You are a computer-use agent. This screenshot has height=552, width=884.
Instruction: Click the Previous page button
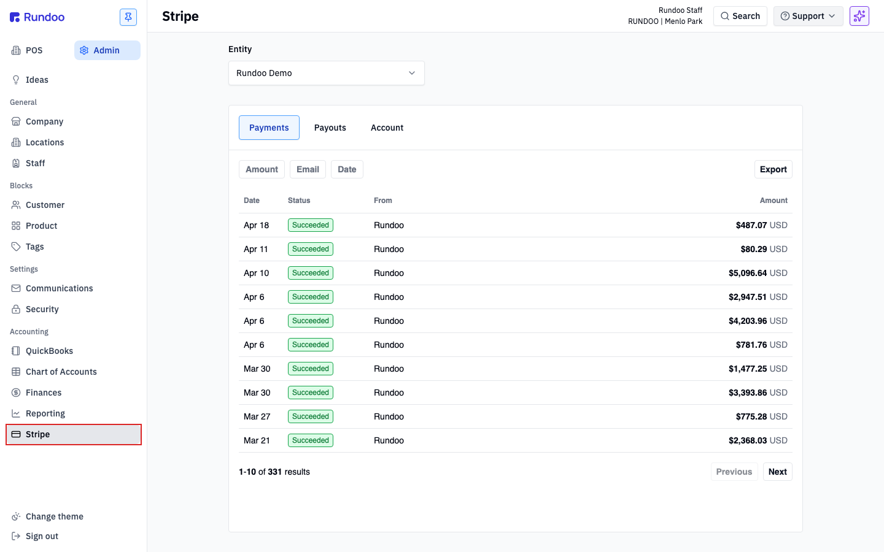(x=734, y=472)
